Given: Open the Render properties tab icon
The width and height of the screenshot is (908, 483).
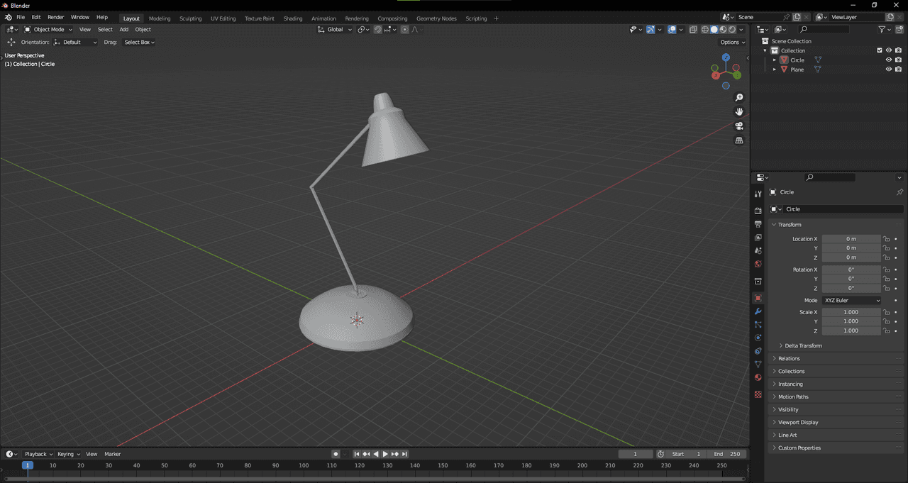Looking at the screenshot, I should tap(758, 211).
